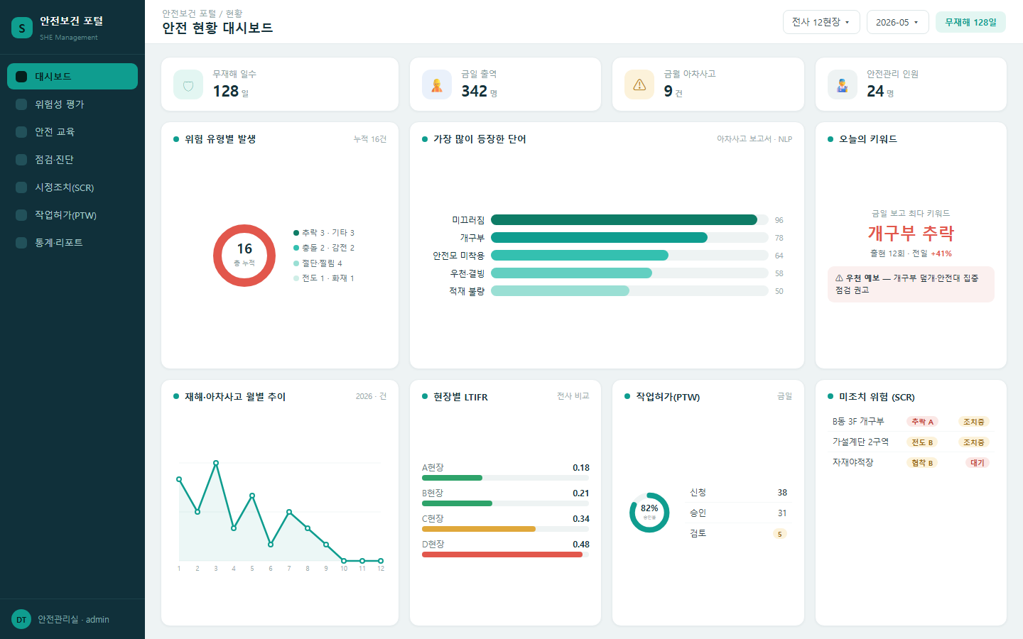Viewport: 1023px width, 639px height.
Task: Open the 2026-05 month dropdown
Action: (897, 22)
